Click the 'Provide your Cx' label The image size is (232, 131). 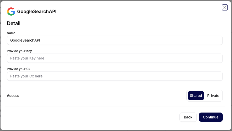pyautogui.click(x=19, y=69)
